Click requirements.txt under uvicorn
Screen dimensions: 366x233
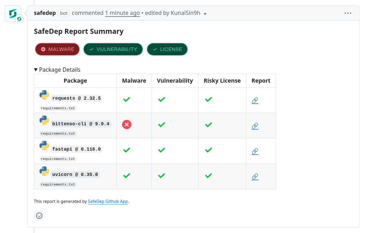coord(58,184)
